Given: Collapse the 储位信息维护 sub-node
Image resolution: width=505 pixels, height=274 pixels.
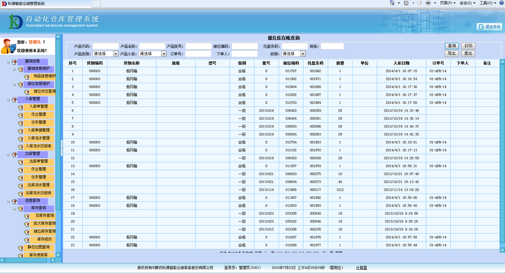Looking at the screenshot, I should pos(15,85).
